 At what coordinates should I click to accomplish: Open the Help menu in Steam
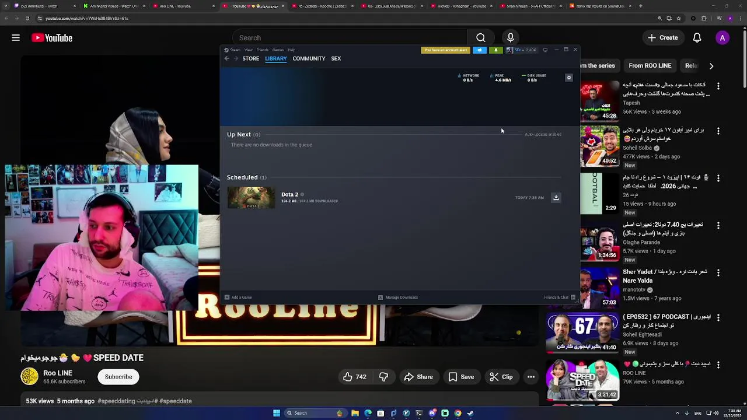click(x=291, y=50)
